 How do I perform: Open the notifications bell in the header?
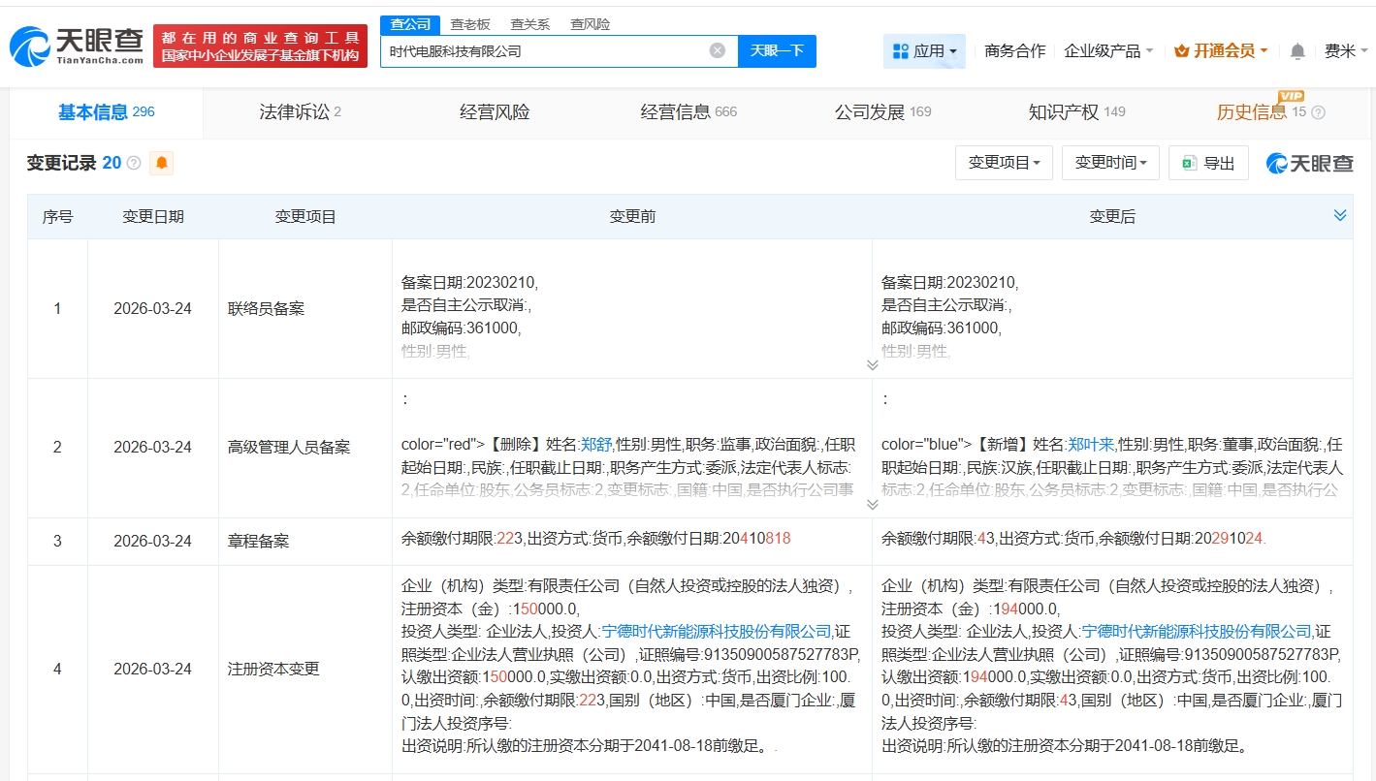(1297, 51)
